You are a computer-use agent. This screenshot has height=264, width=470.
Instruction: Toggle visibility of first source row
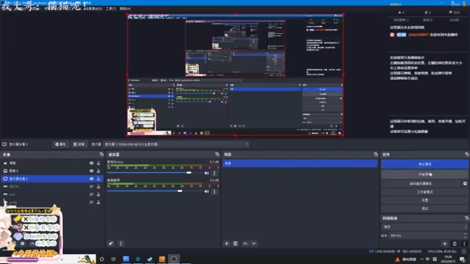pos(92,163)
